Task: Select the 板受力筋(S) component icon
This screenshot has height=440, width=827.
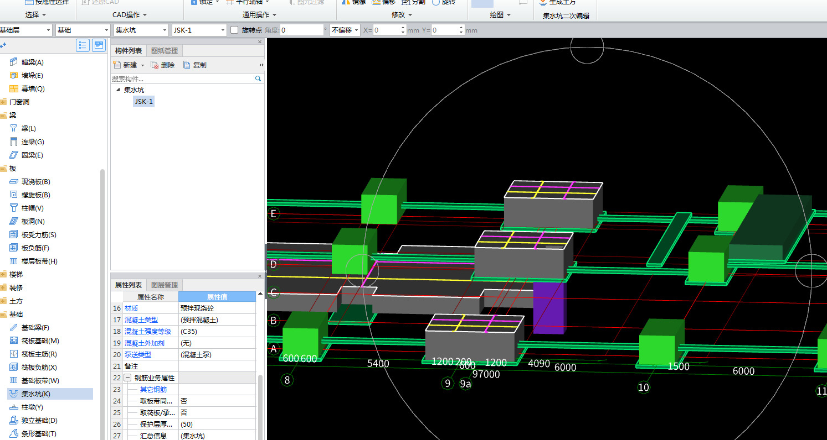Action: click(14, 234)
